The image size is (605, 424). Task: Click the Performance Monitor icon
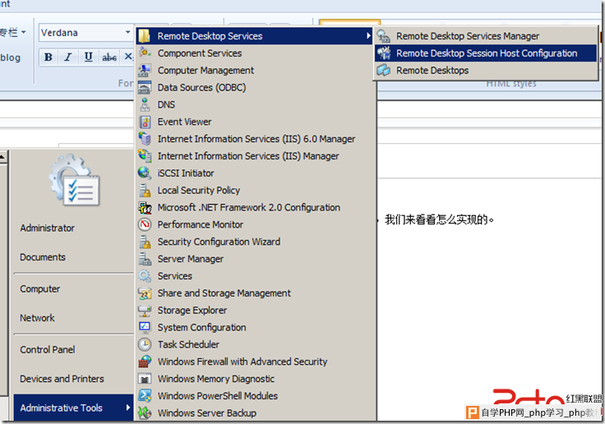[145, 224]
